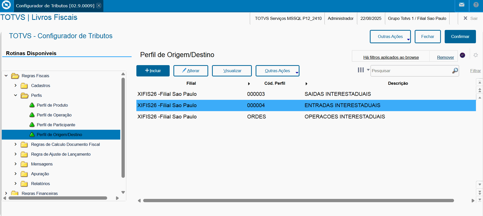Viewport: 483px width, 216px height.
Task: Click the Visualizar button
Action: [x=232, y=71]
